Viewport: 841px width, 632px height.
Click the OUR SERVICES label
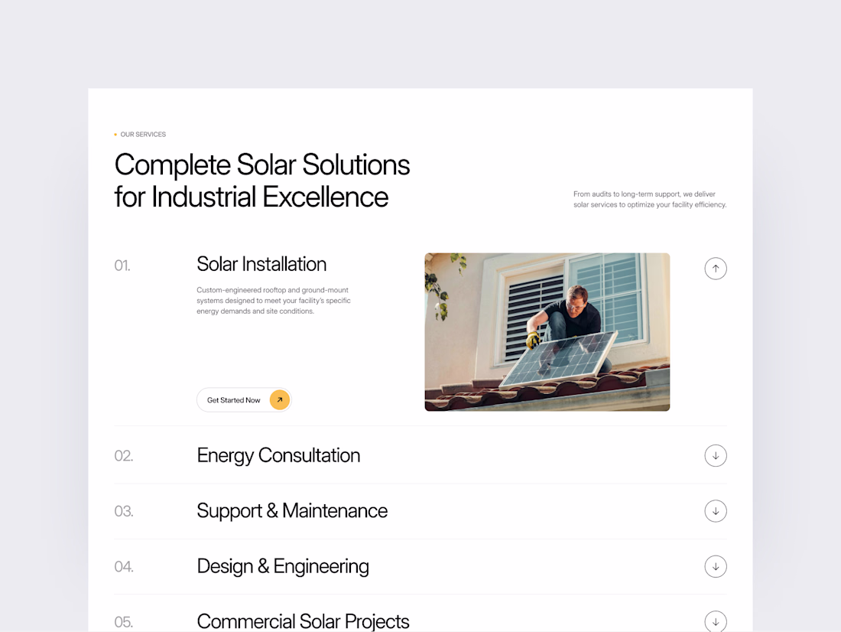(142, 134)
